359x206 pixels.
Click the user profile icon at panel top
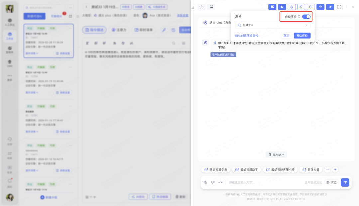tap(201, 7)
